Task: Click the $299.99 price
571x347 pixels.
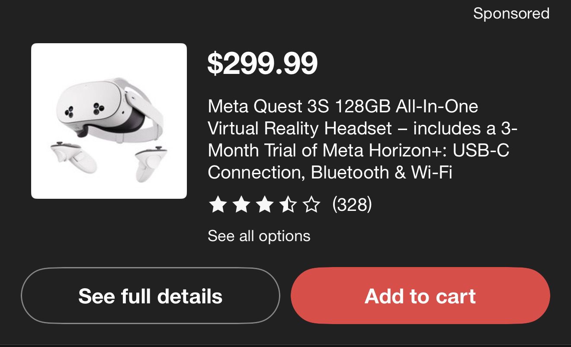Action: (263, 64)
